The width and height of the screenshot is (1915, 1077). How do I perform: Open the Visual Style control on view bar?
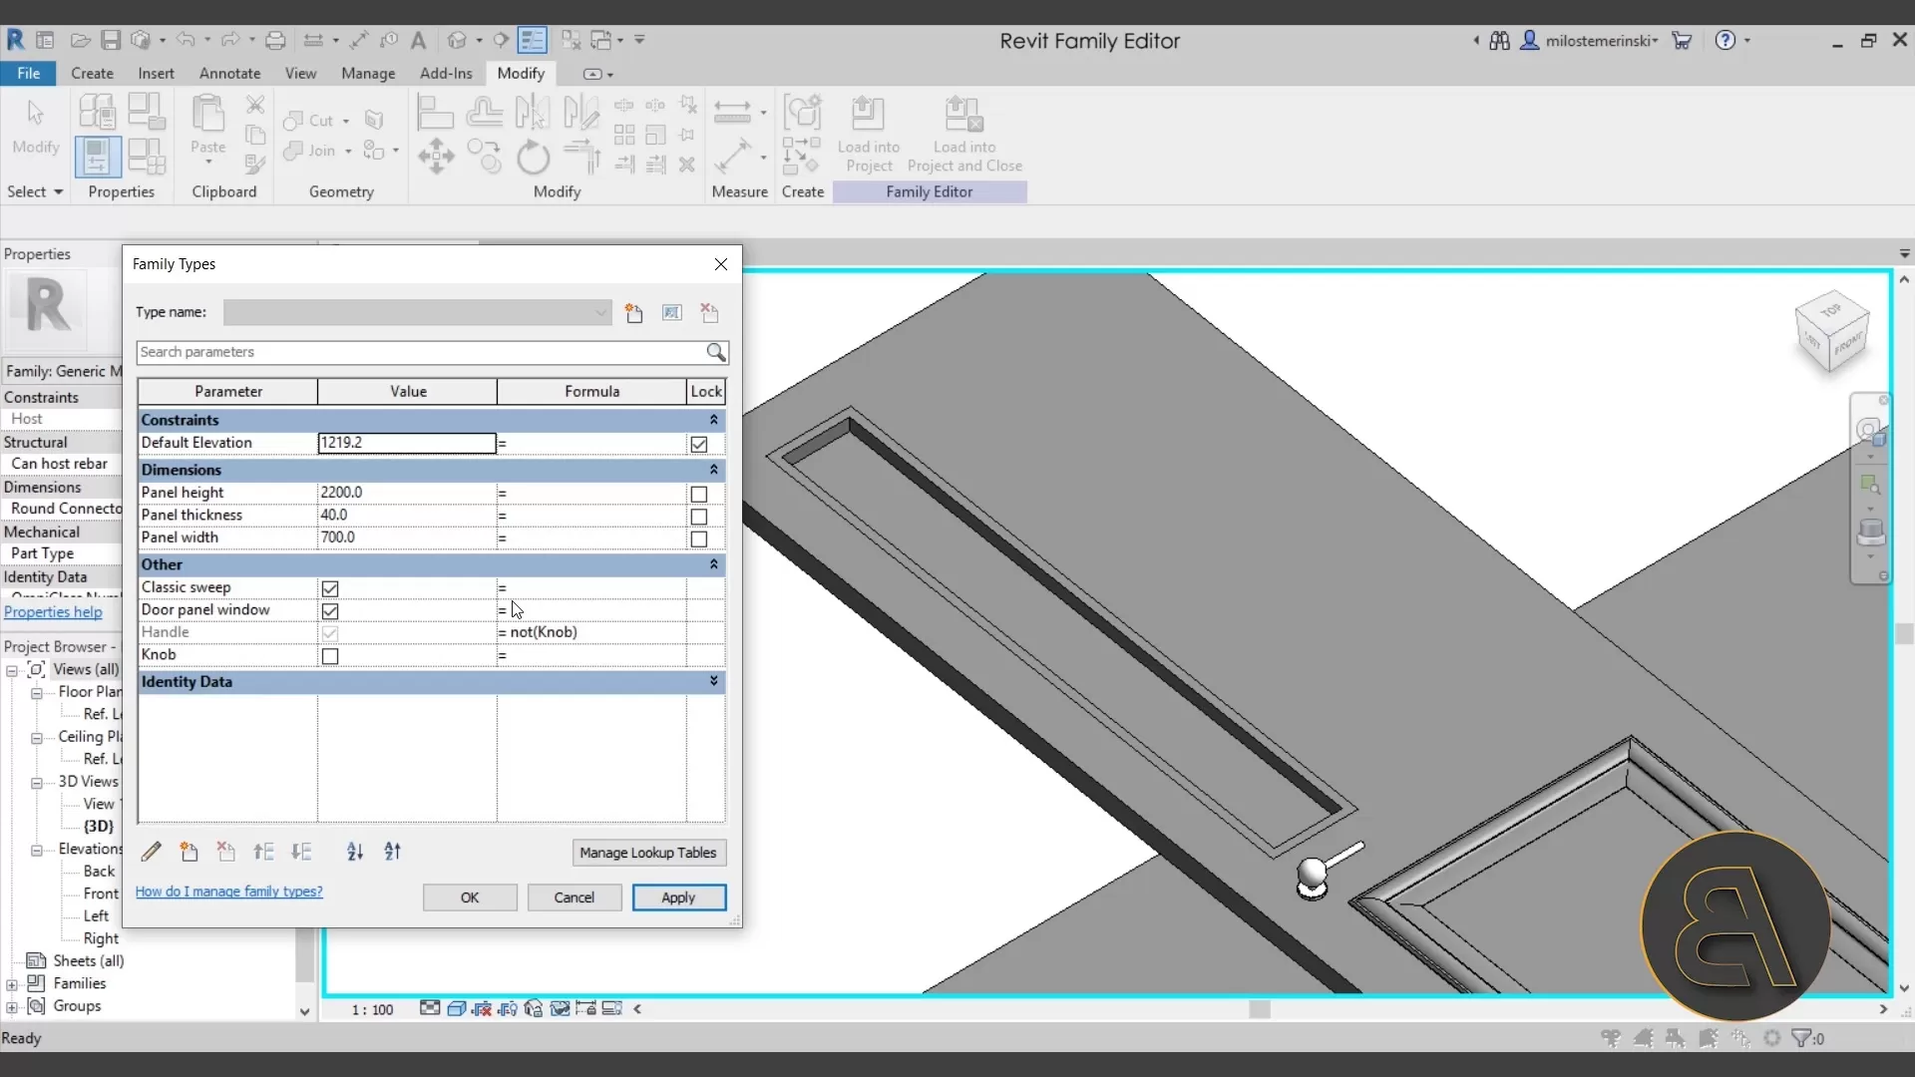[x=458, y=1008]
